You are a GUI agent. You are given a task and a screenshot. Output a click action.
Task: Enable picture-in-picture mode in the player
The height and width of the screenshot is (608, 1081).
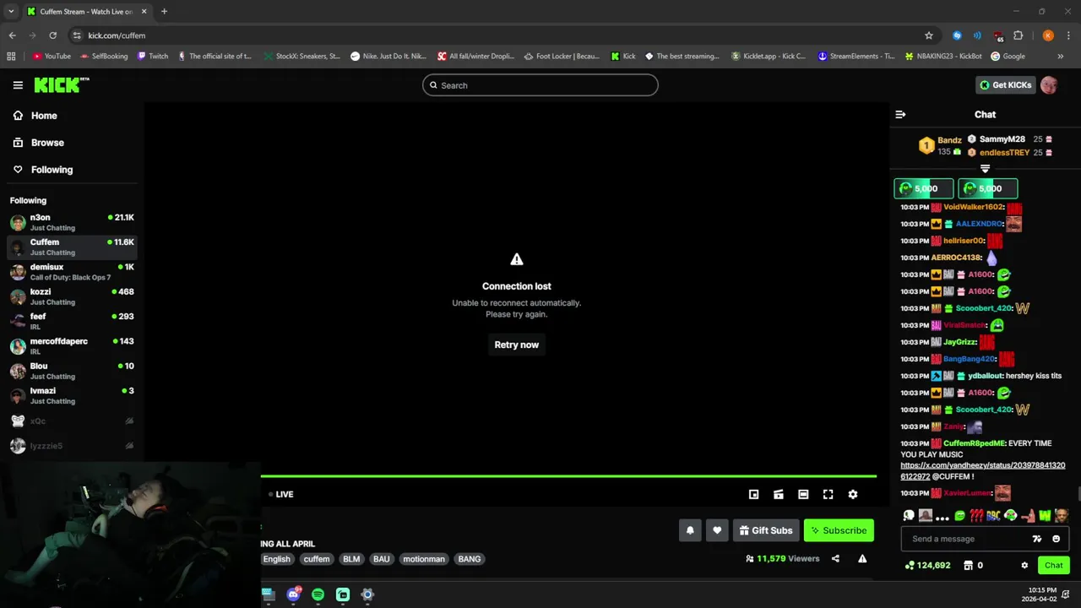754,494
